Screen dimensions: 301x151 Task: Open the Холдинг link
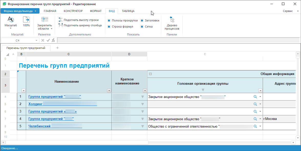pyautogui.click(x=62, y=104)
